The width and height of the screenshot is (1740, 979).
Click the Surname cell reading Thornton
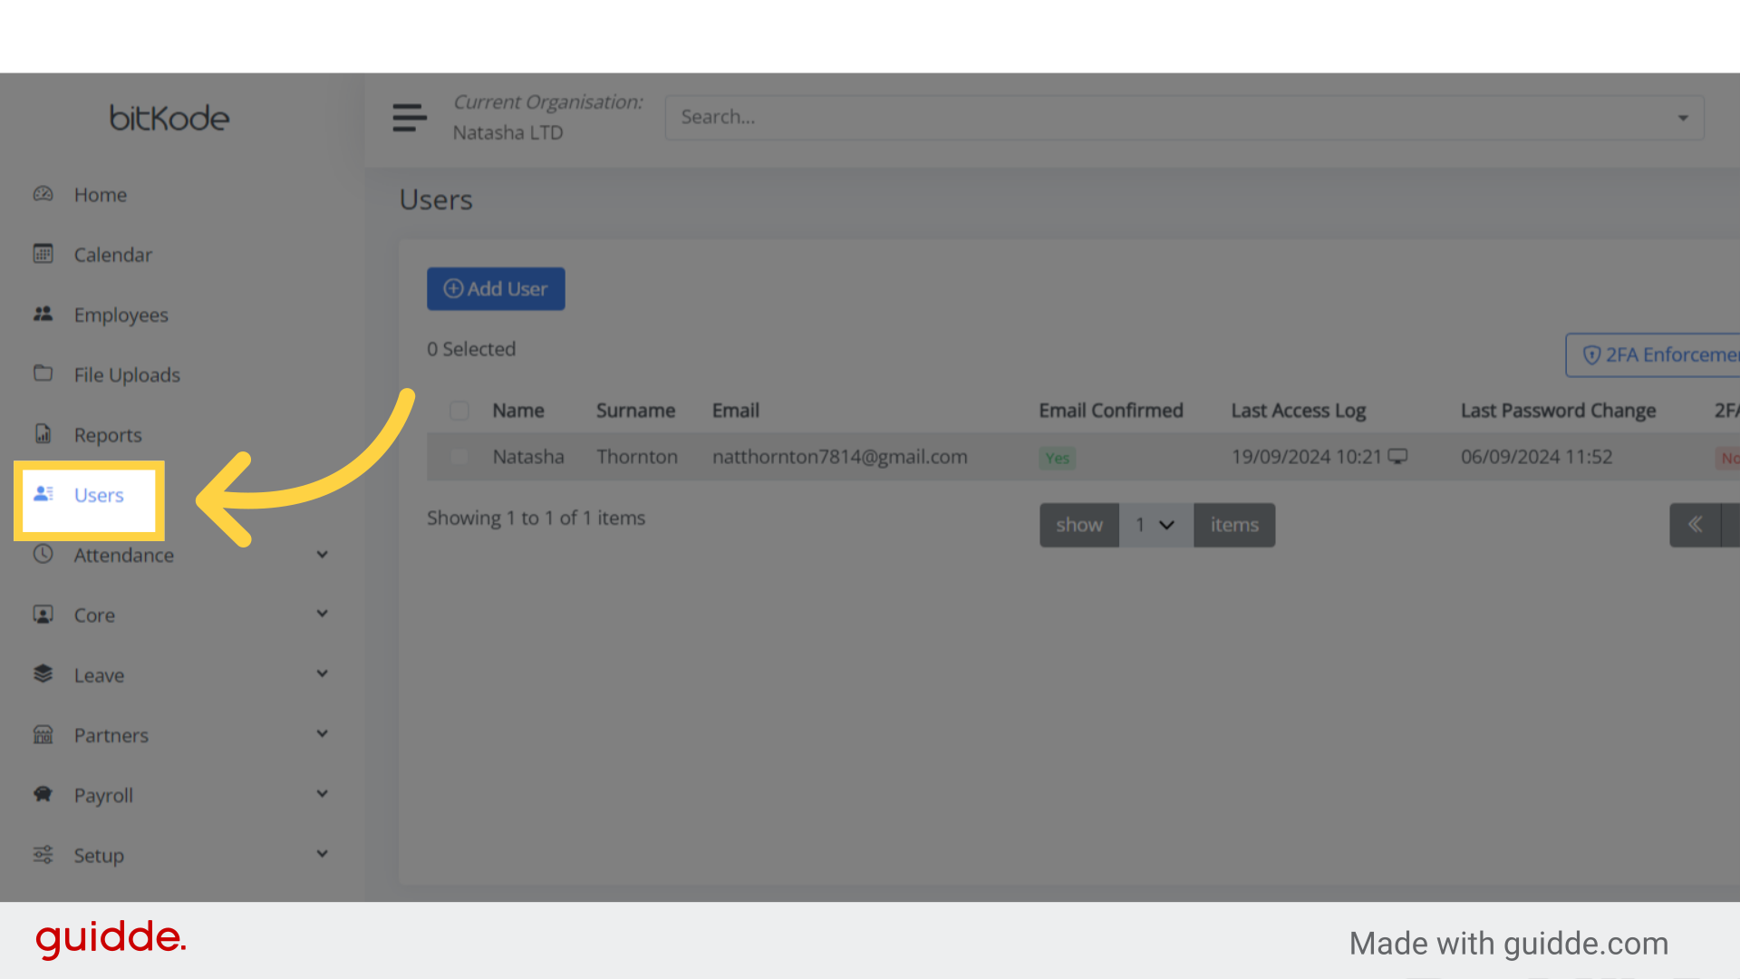(637, 457)
